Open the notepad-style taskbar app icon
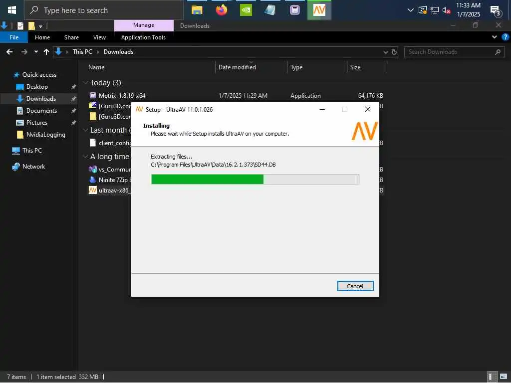Viewport: 511px width, 383px height. pos(270,10)
